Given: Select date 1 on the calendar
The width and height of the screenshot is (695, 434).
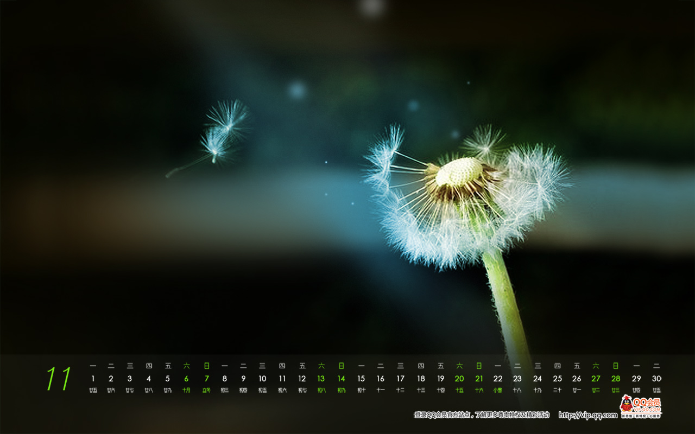Looking at the screenshot, I should coord(93,379).
